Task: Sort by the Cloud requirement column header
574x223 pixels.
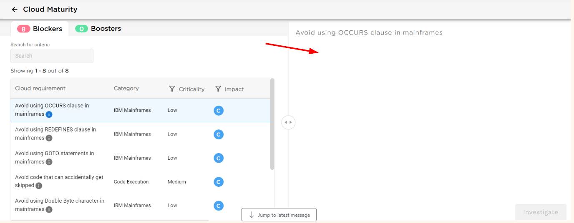Action: point(40,89)
